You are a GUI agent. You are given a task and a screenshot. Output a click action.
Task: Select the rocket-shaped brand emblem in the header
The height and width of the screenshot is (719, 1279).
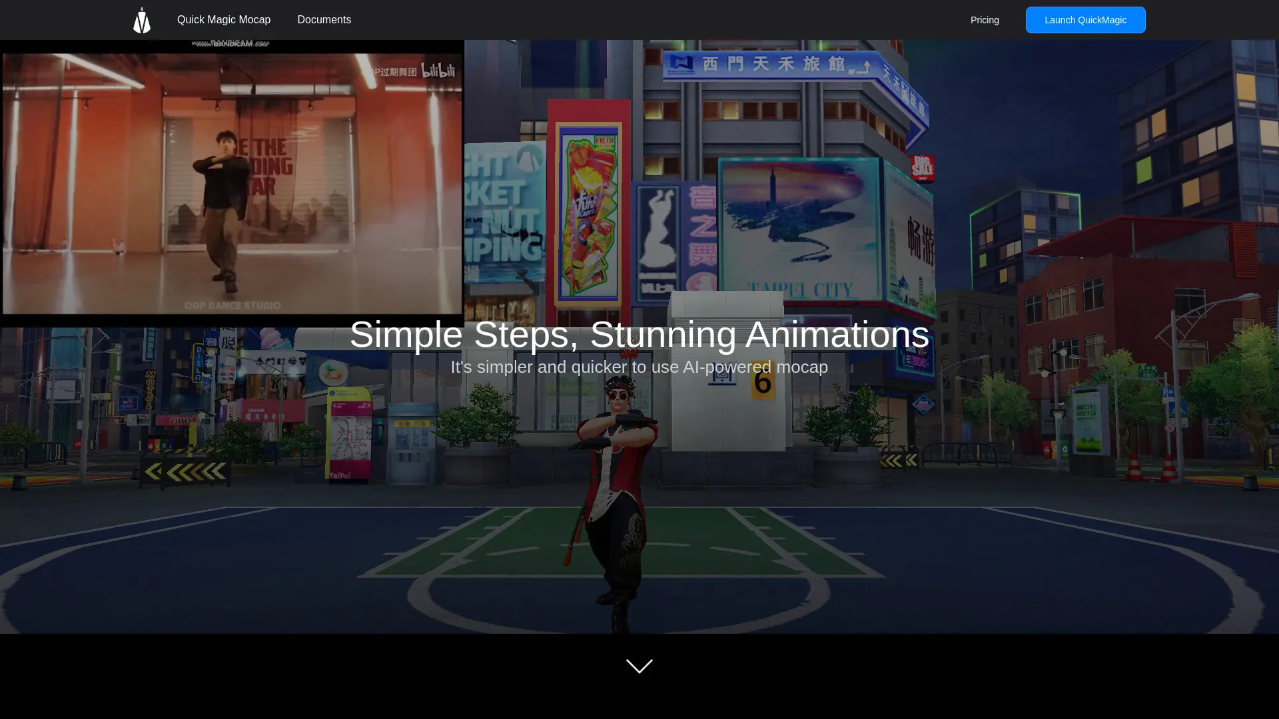point(141,19)
